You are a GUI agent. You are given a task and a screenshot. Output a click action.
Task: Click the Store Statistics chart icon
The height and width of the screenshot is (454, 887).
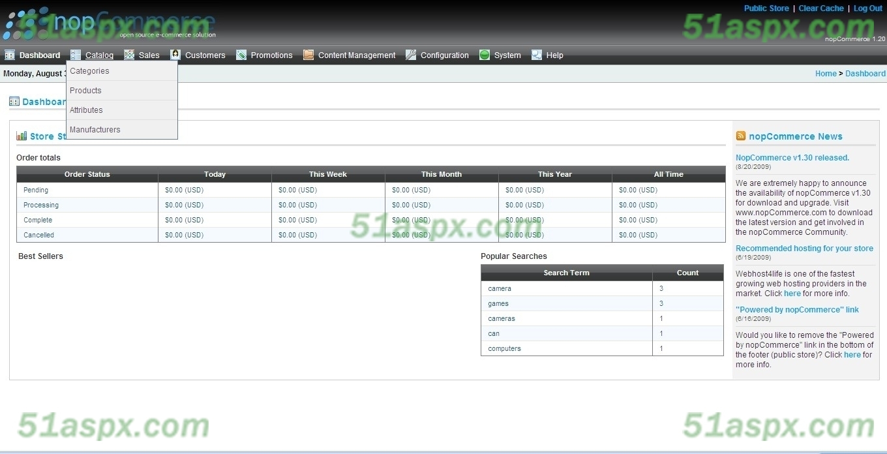(22, 136)
